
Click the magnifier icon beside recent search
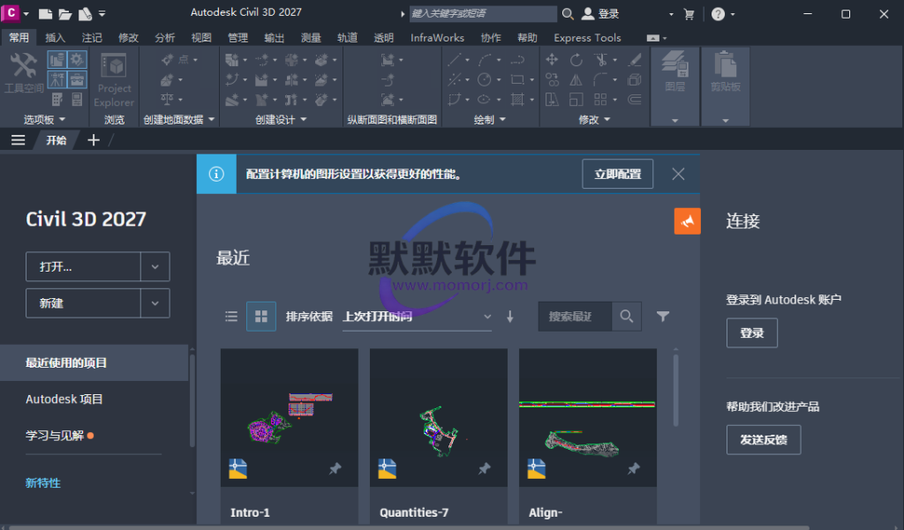pos(627,317)
